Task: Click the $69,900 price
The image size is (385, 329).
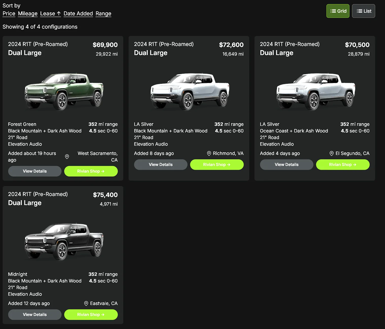Action: [x=105, y=45]
